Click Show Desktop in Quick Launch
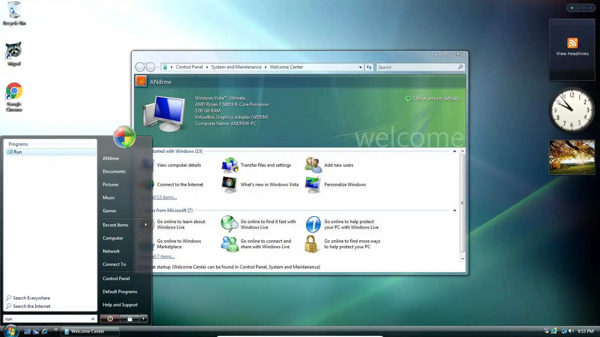 click(27, 331)
